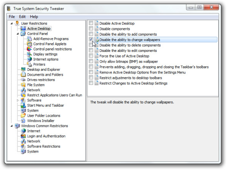Image resolution: width=227 pixels, height=170 pixels.
Task: Click the Active Desktop tree icon
Action: point(23,28)
